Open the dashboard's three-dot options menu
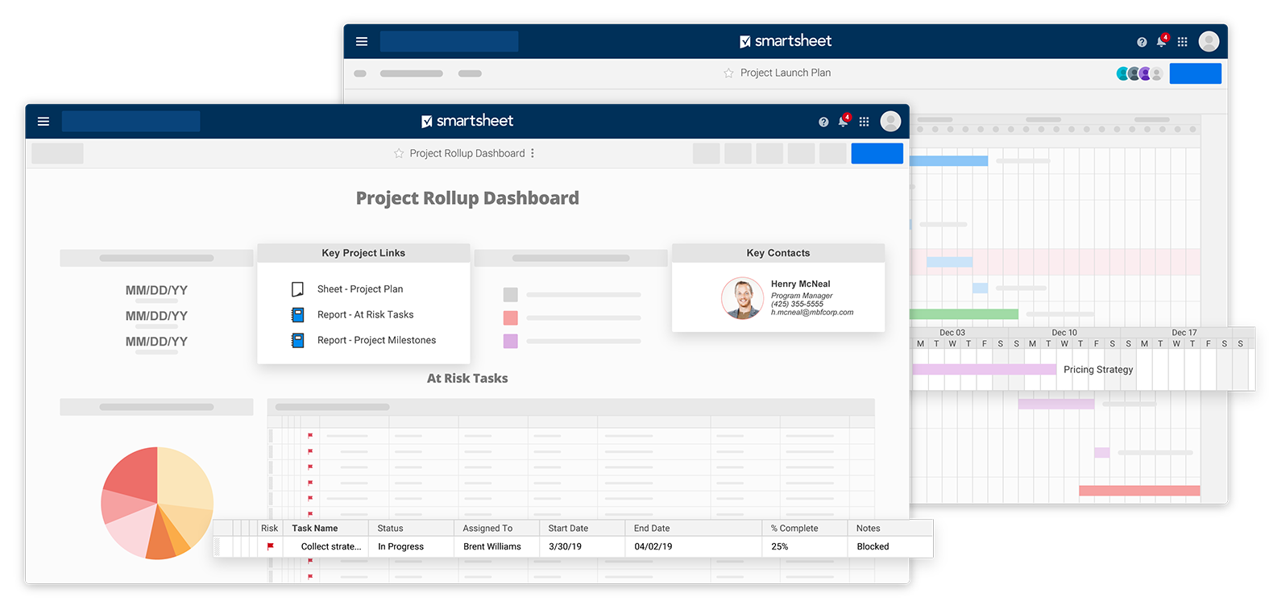The height and width of the screenshot is (610, 1269). (x=533, y=153)
